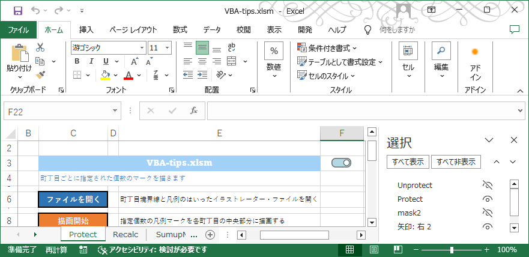The height and width of the screenshot is (257, 529).
Task: Click the Save icon in title bar
Action: pyautogui.click(x=17, y=10)
